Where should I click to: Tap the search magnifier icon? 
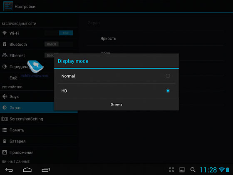click(x=193, y=170)
